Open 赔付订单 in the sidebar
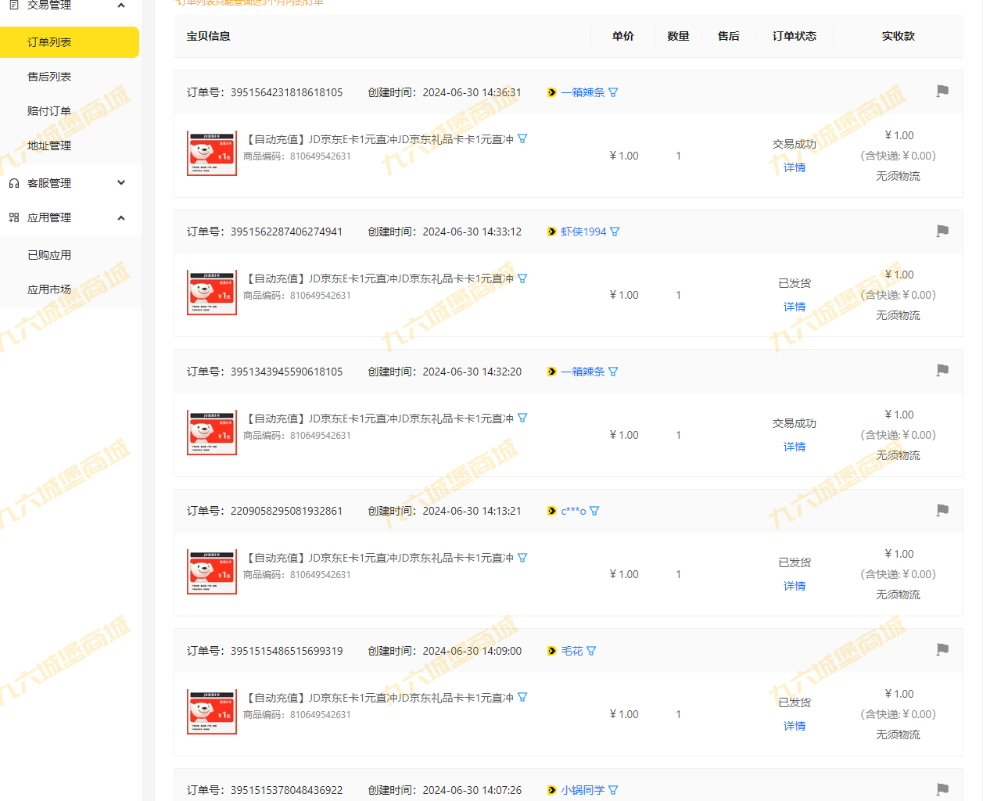Viewport: 983px width, 801px height. 49,111
